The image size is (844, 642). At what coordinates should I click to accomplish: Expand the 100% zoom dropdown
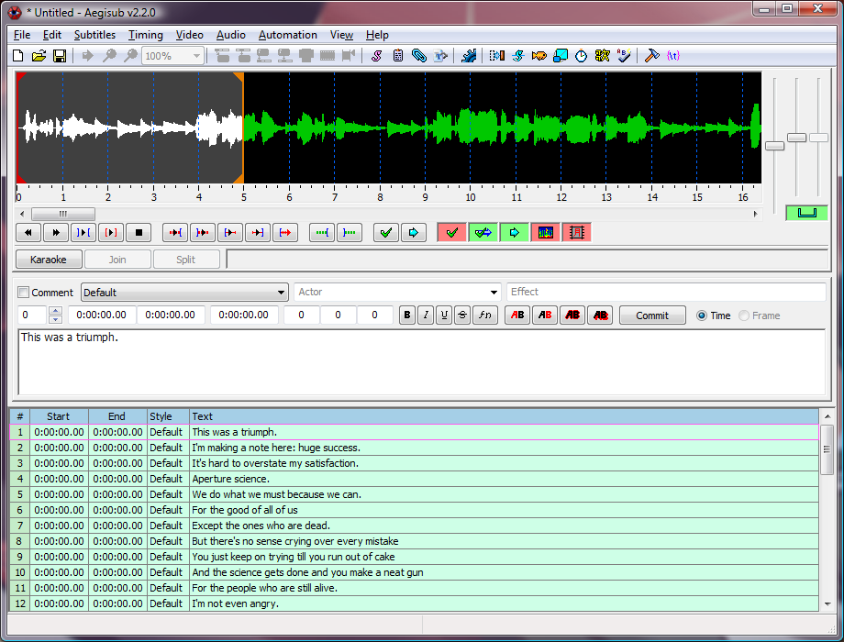pyautogui.click(x=196, y=56)
